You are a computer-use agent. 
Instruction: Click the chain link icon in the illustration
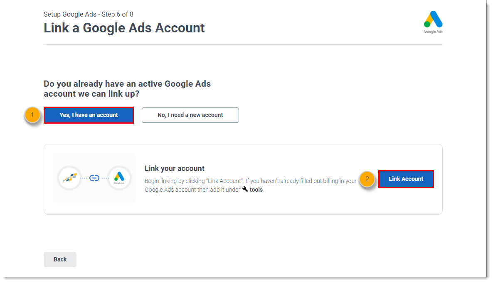[x=94, y=178]
